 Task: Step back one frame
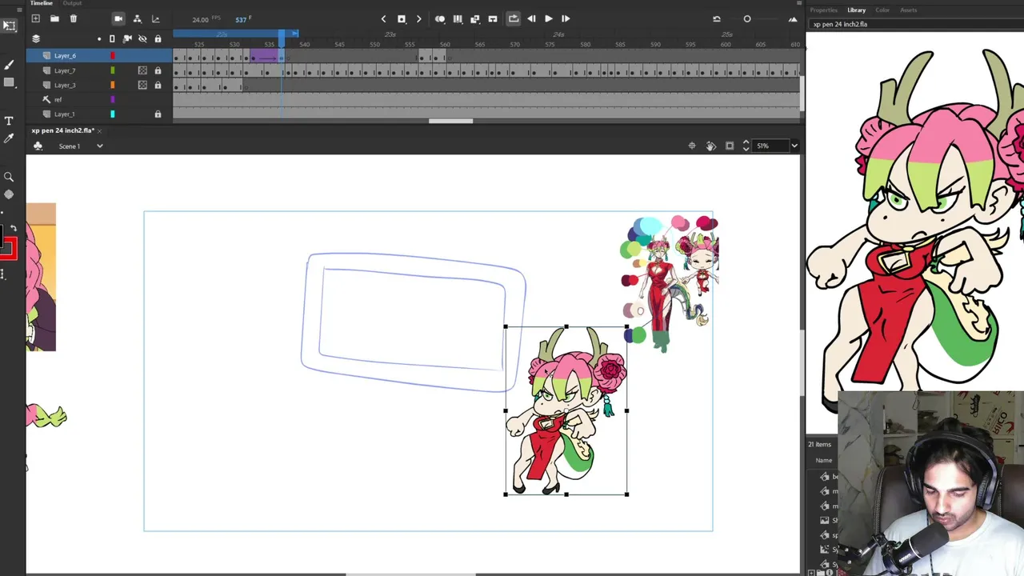(531, 18)
